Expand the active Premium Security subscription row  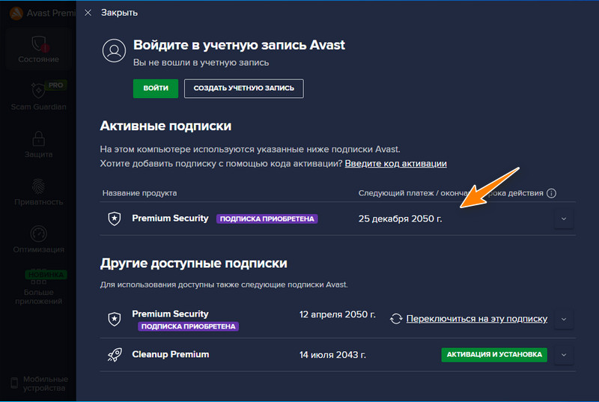click(564, 219)
